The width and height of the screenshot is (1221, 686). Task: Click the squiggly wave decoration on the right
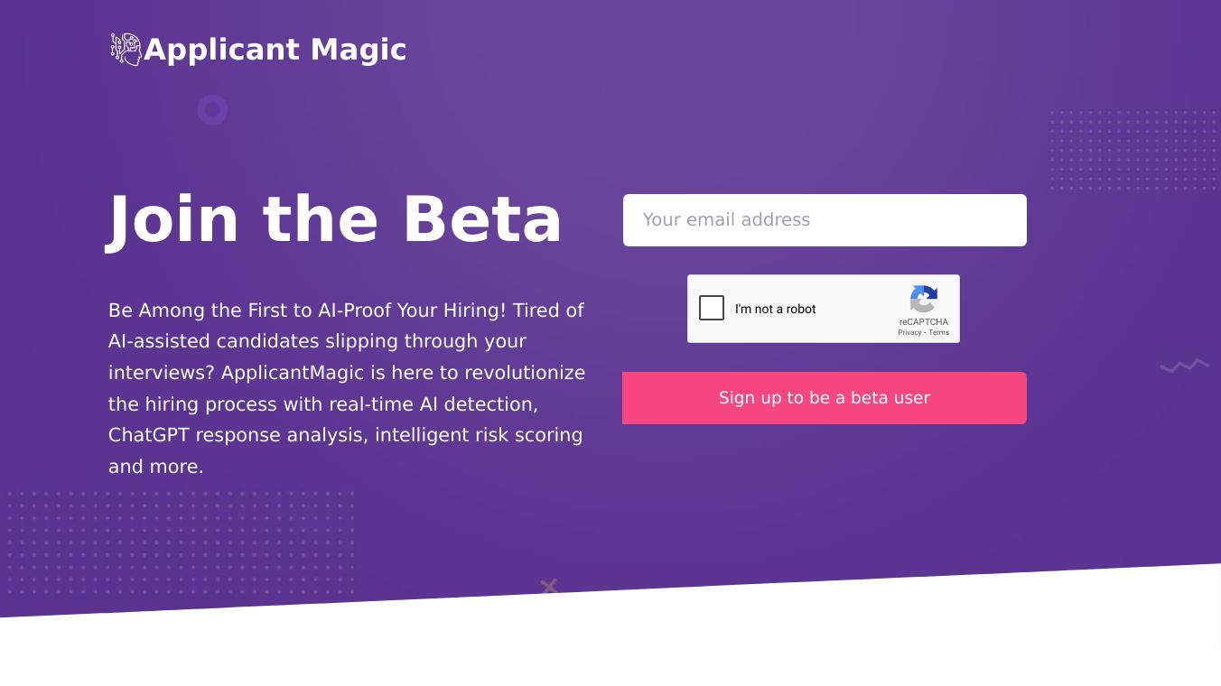[x=1184, y=366]
